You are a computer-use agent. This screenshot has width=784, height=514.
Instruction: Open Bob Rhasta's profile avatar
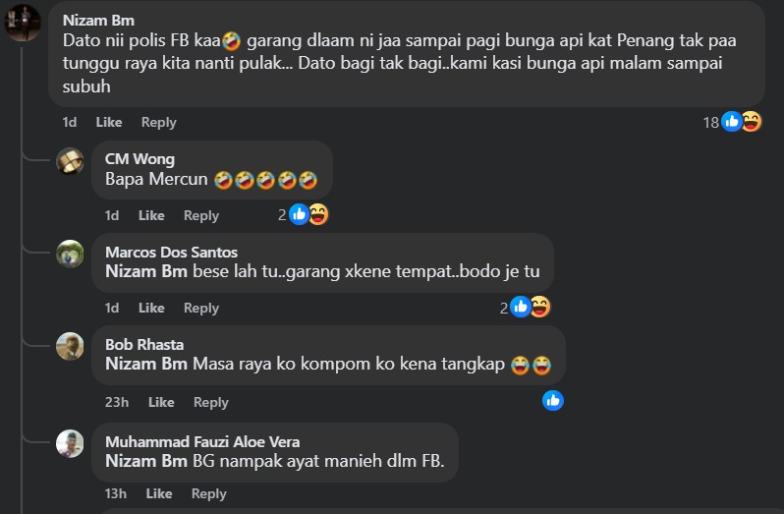[x=70, y=346]
